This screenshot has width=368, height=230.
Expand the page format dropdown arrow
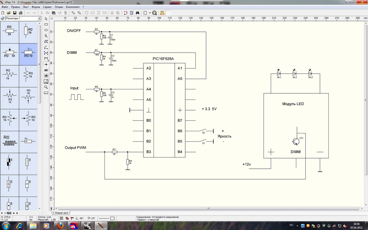tap(150, 13)
